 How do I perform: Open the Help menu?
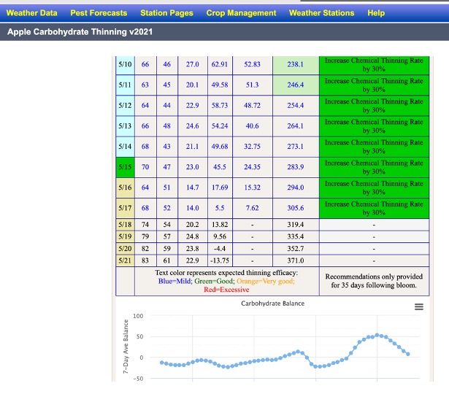tap(376, 13)
